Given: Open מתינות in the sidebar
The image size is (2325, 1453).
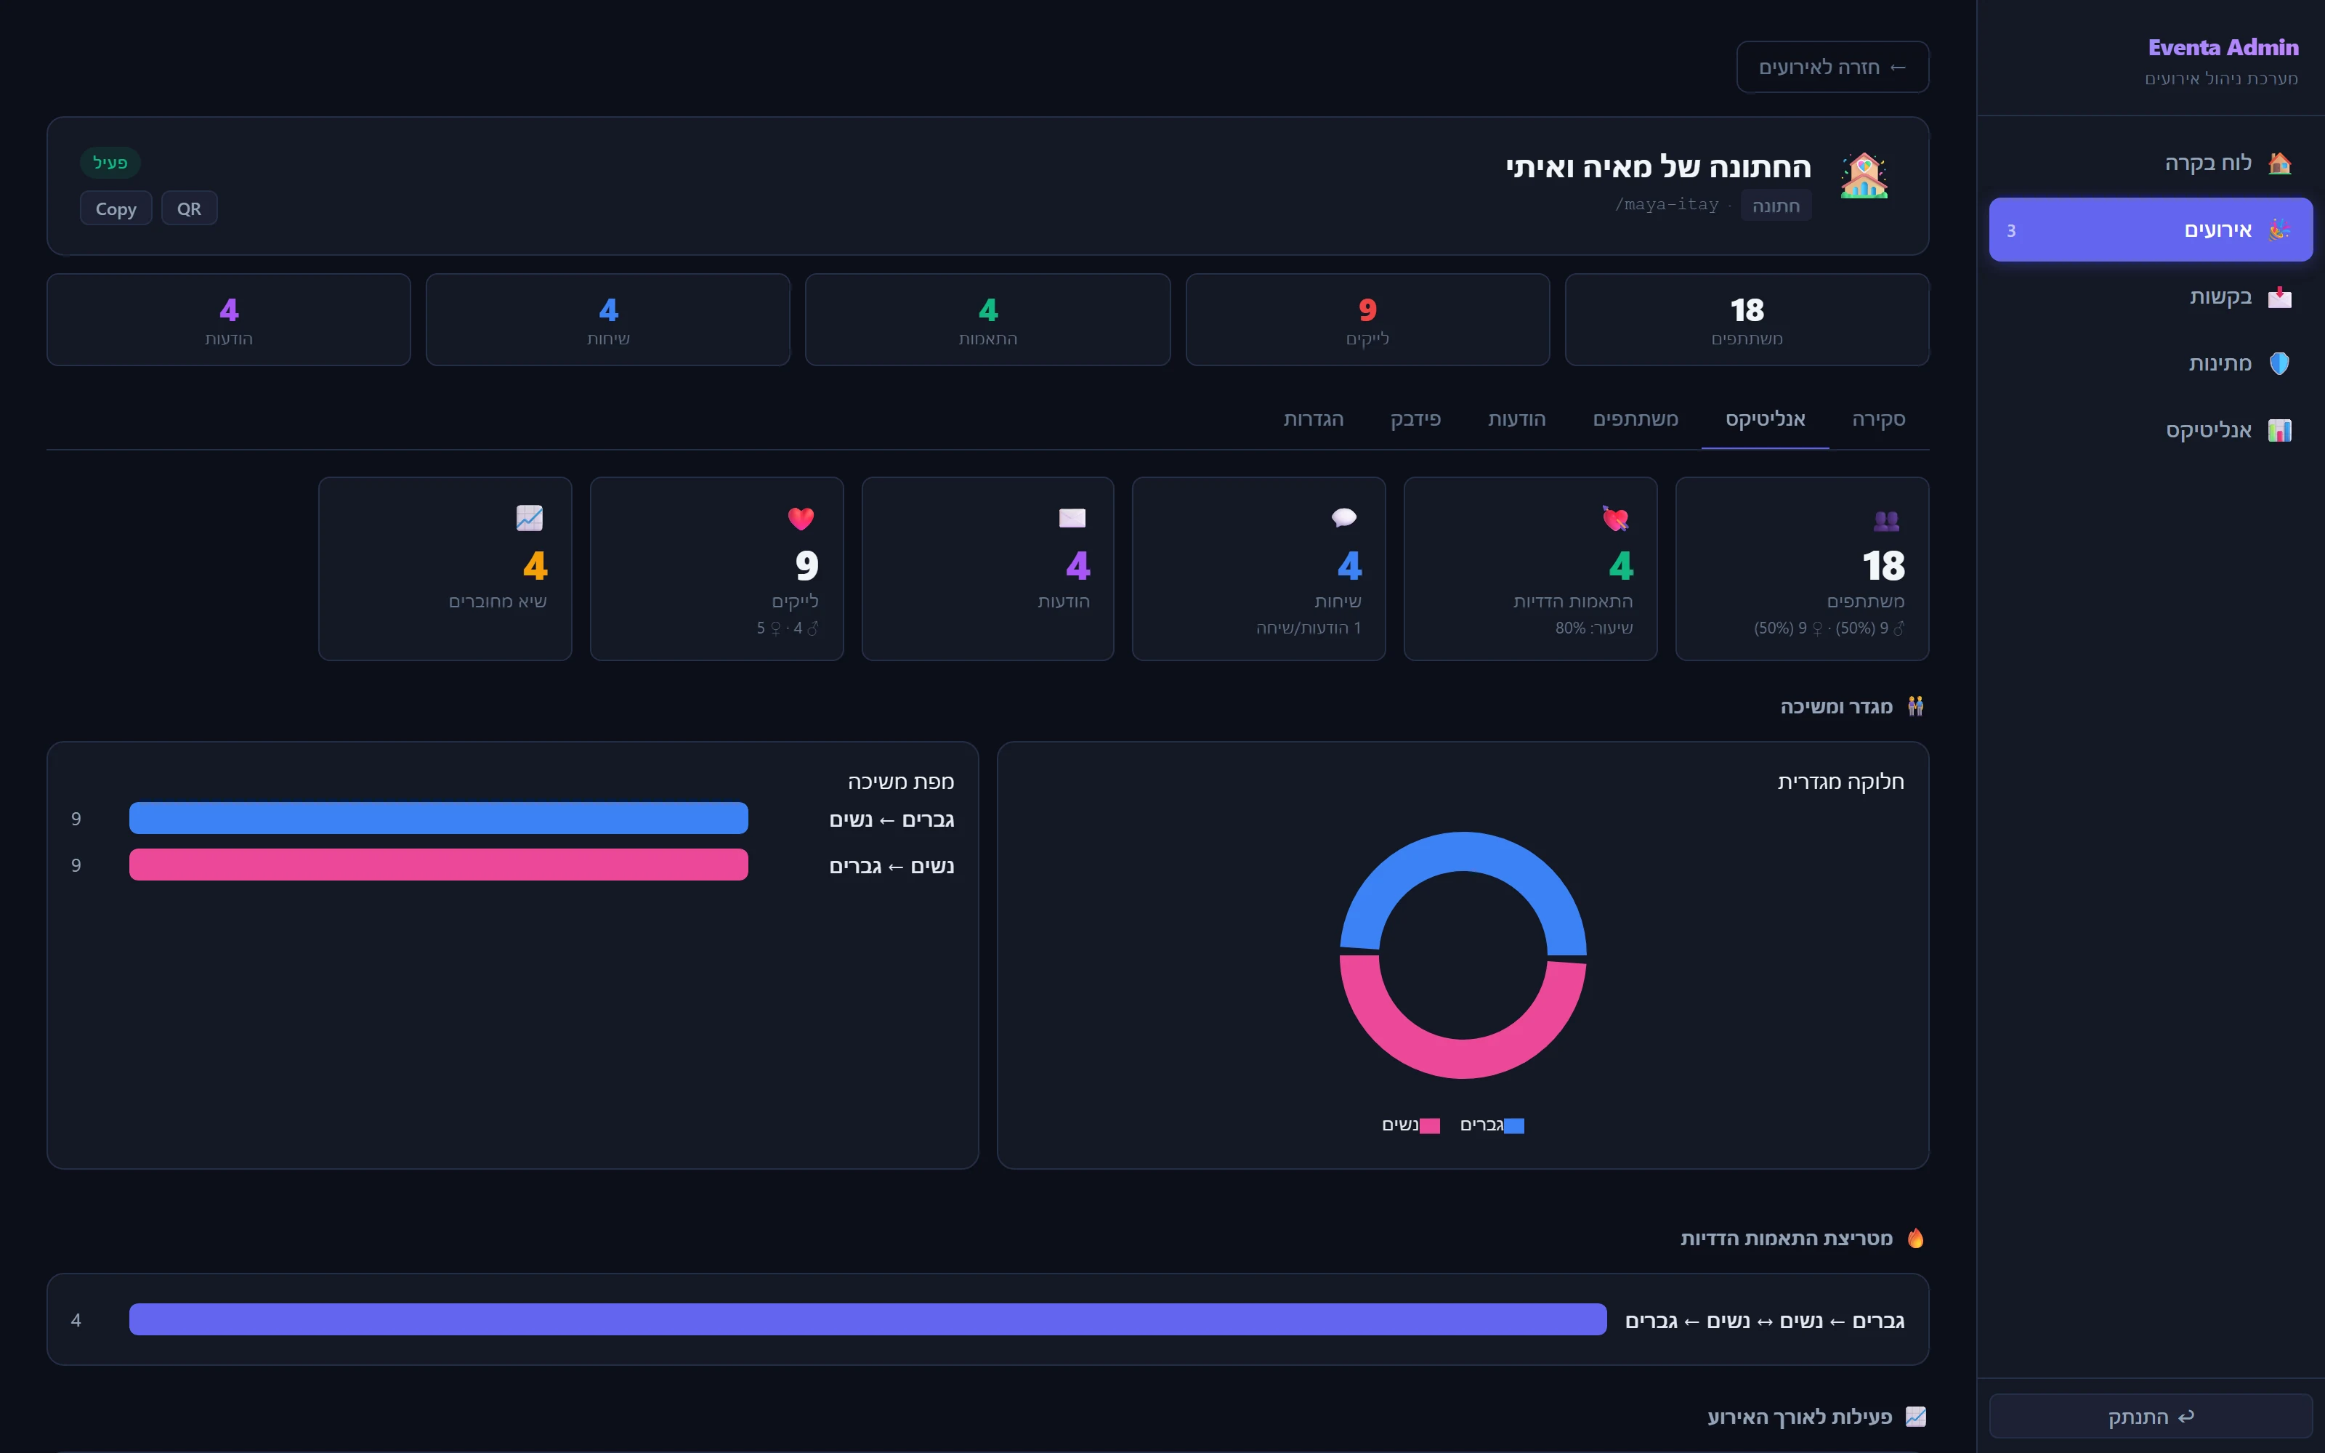Looking at the screenshot, I should point(2150,363).
